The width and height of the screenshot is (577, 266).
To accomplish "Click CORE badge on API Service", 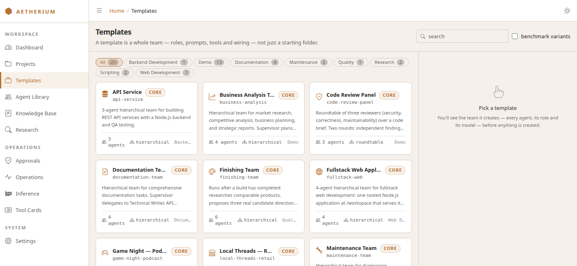I will 155,92.
